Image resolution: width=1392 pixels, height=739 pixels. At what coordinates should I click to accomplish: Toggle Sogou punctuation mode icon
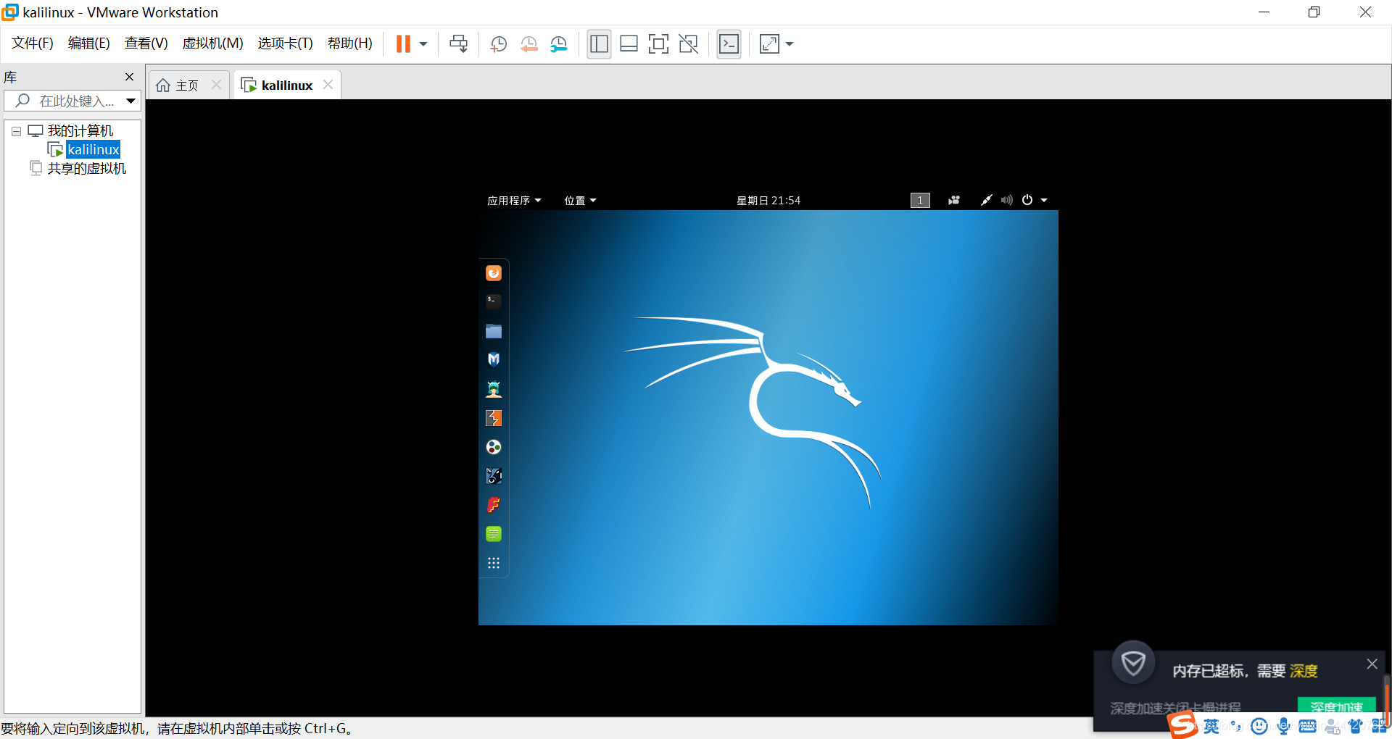1235,726
